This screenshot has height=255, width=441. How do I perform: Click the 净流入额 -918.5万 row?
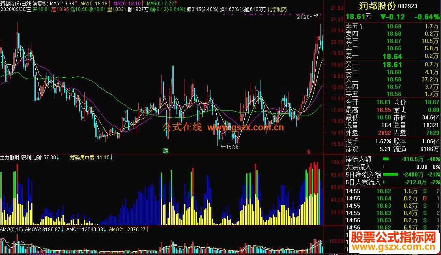coord(393,159)
